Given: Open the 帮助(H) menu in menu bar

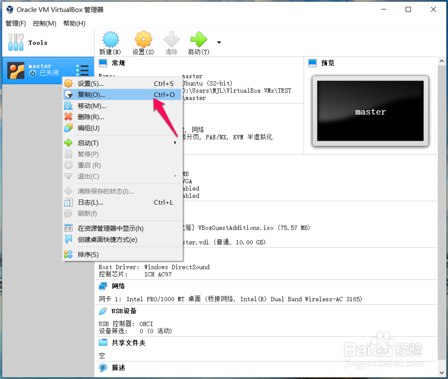Looking at the screenshot, I should [x=74, y=23].
